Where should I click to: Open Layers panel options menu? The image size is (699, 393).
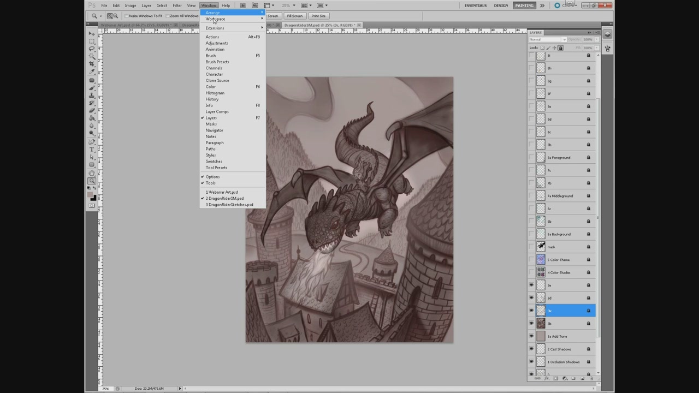pos(596,32)
